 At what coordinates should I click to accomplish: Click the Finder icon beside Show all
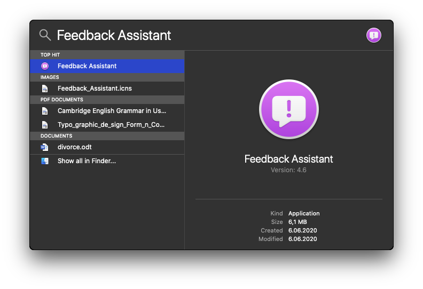click(x=45, y=161)
